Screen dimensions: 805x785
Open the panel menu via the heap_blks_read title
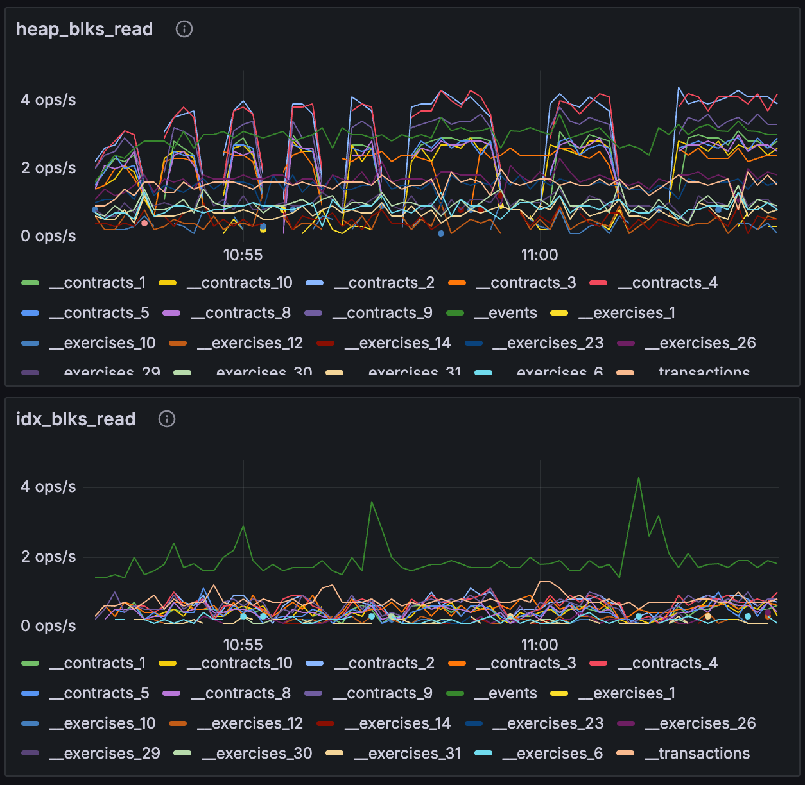pyautogui.click(x=85, y=29)
